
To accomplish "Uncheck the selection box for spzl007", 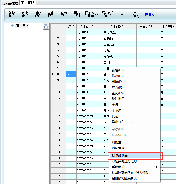I will pos(71,74).
